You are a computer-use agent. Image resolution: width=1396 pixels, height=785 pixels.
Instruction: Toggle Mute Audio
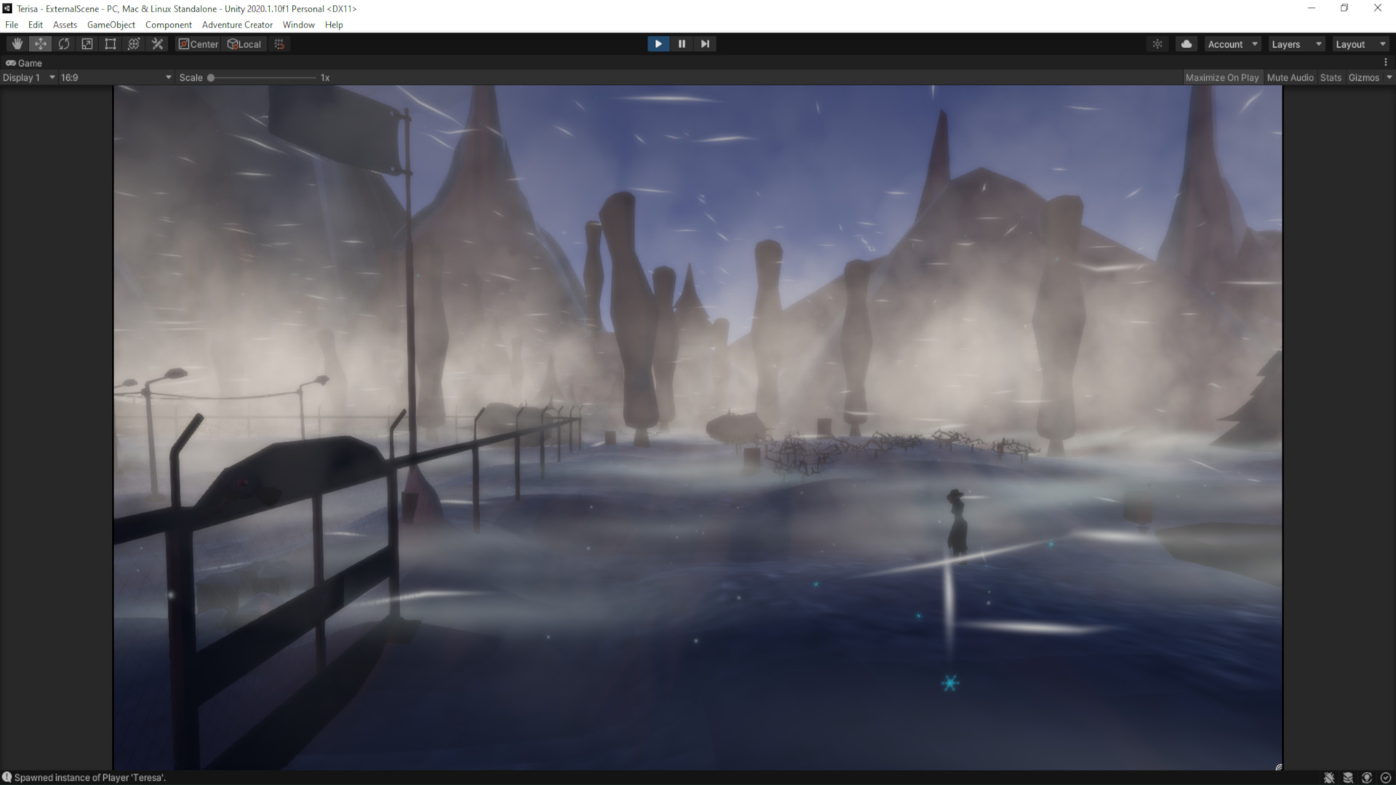point(1290,77)
